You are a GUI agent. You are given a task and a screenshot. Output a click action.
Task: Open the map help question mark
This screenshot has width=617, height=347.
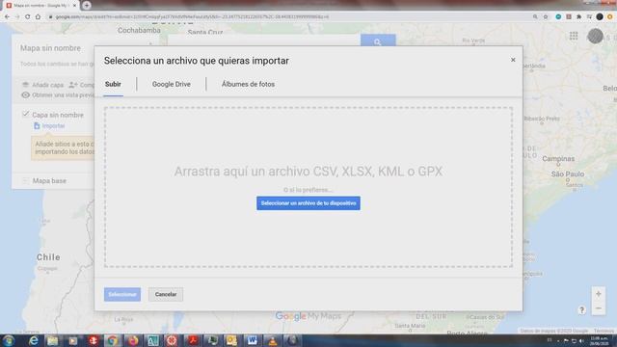[582, 310]
